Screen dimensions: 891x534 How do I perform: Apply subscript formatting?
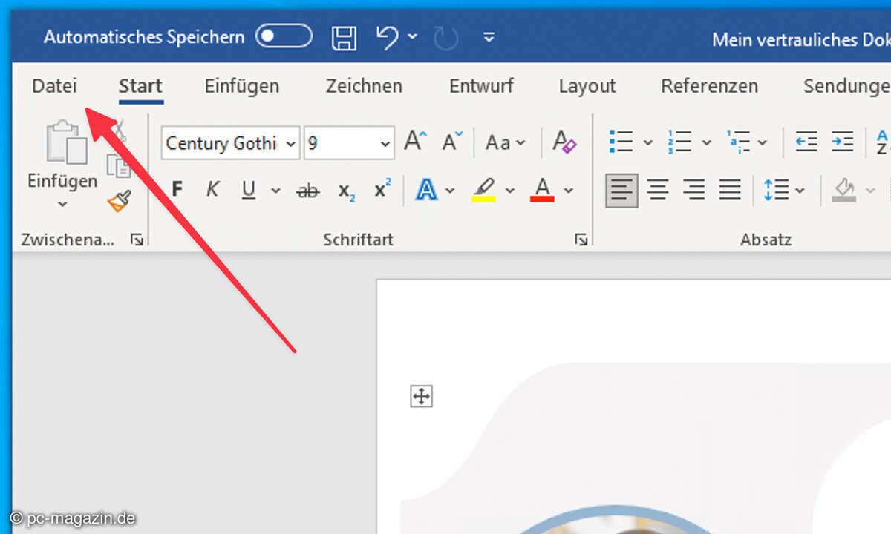(x=346, y=191)
